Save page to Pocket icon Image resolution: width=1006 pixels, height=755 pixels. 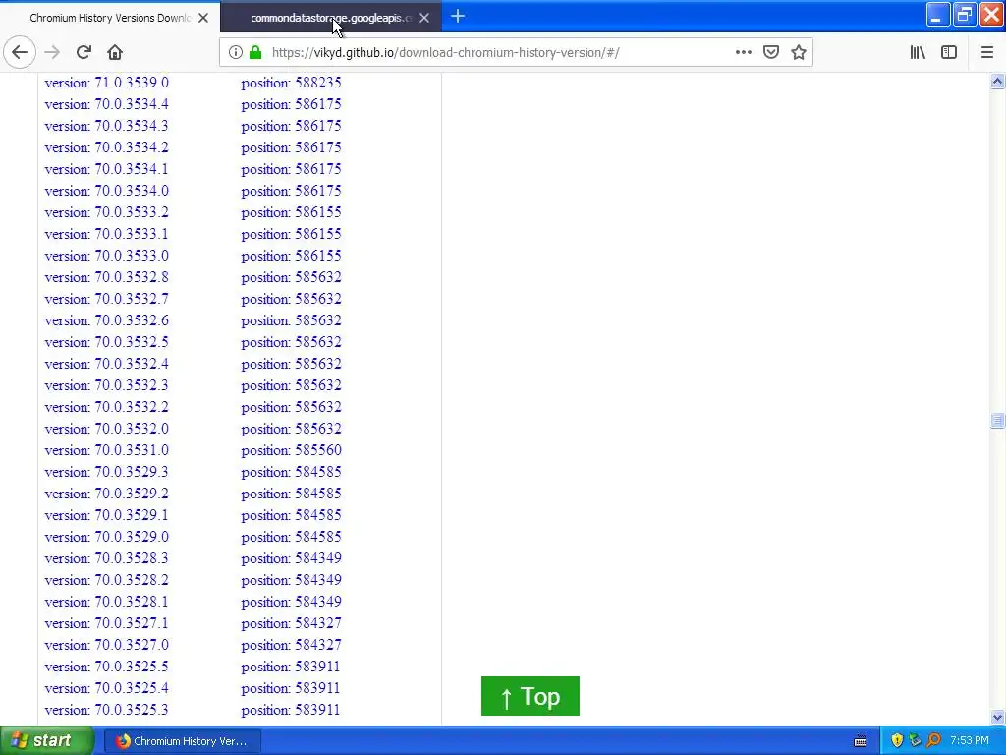(x=771, y=53)
